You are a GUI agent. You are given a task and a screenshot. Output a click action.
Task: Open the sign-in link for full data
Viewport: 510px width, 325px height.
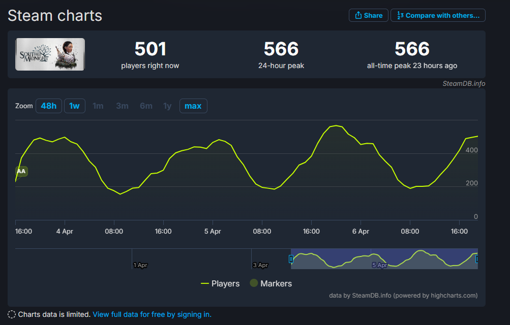click(x=152, y=314)
